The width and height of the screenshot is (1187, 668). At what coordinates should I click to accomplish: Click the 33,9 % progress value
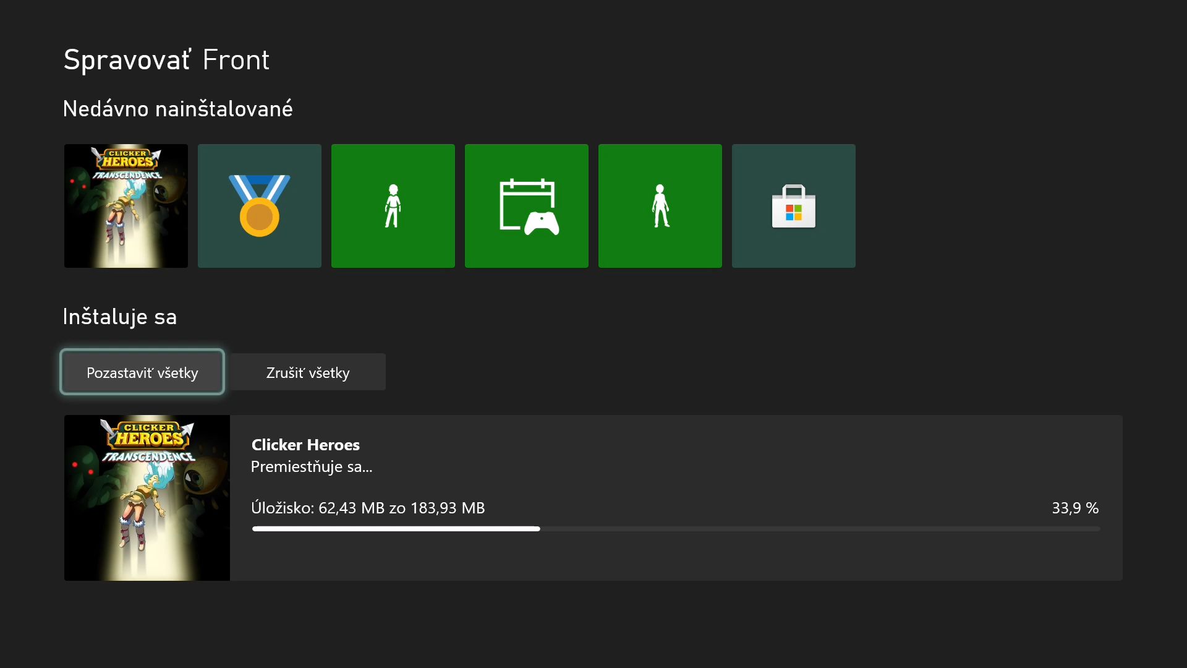click(x=1075, y=508)
